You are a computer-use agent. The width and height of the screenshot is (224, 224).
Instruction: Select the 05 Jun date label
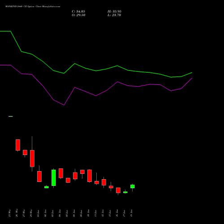coord(67,213)
